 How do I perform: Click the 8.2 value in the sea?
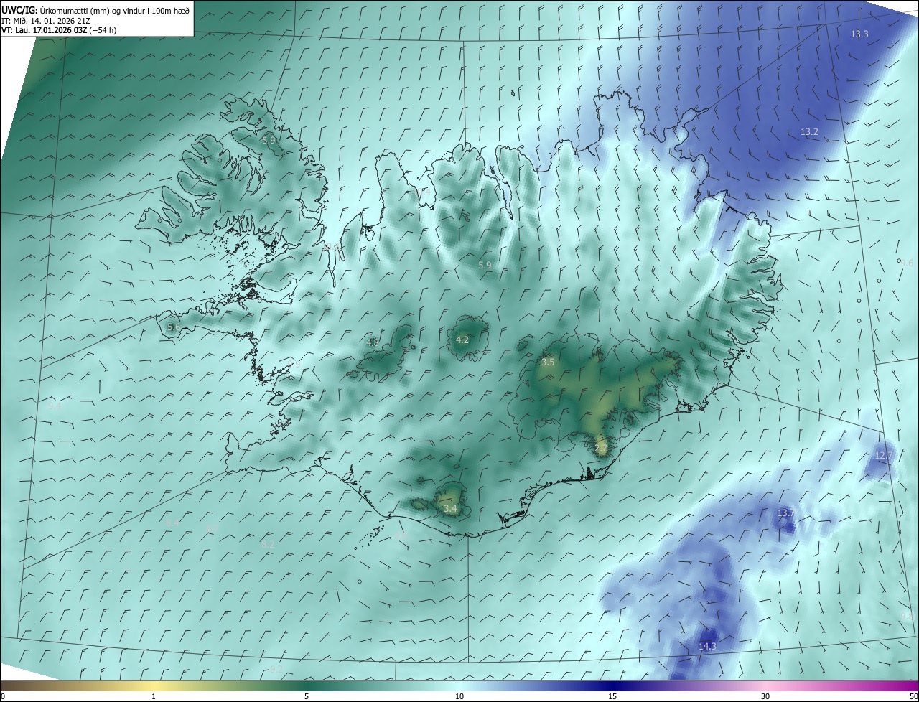(268, 545)
